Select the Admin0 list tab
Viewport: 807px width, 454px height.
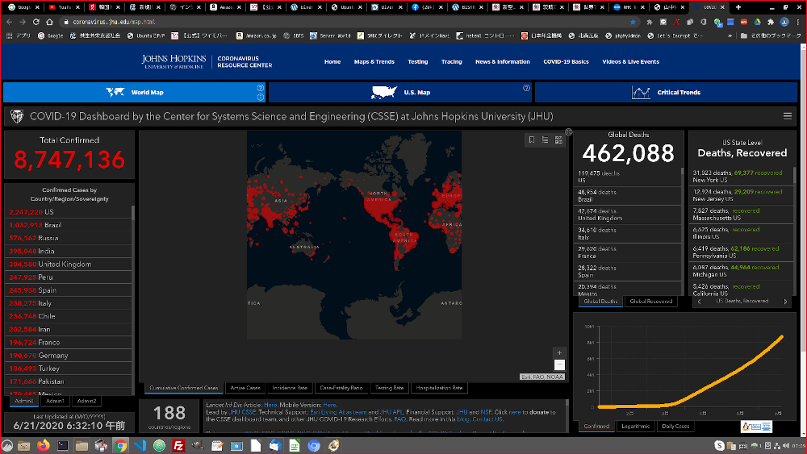23,401
